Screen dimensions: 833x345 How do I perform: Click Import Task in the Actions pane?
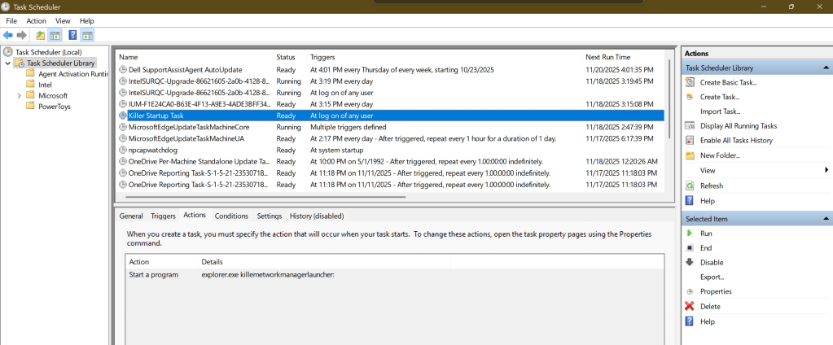pyautogui.click(x=720, y=111)
